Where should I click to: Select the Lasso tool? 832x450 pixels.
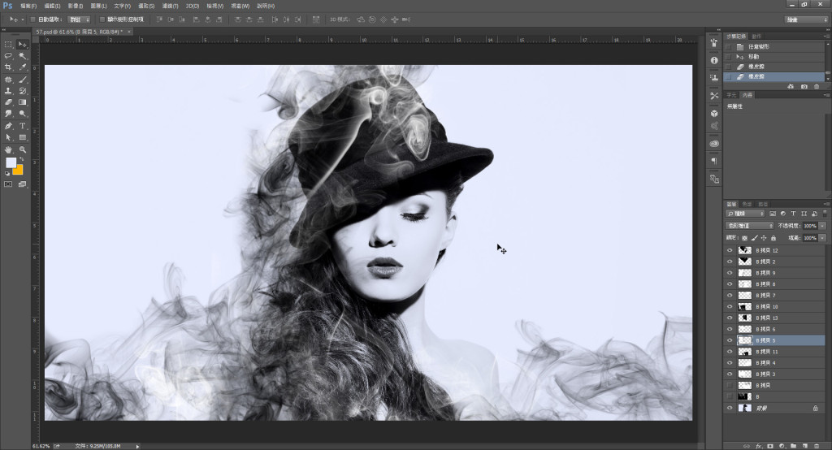coord(8,55)
